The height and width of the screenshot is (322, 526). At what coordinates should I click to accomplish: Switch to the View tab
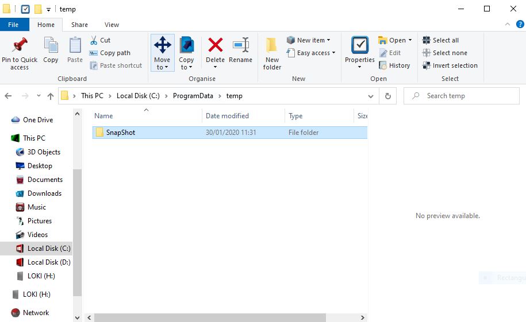[112, 25]
